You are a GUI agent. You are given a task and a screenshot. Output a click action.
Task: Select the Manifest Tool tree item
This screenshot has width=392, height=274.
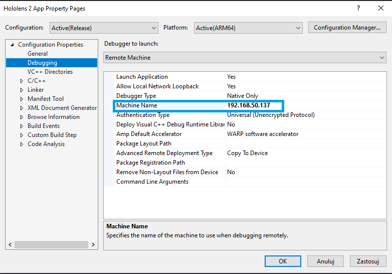46,98
